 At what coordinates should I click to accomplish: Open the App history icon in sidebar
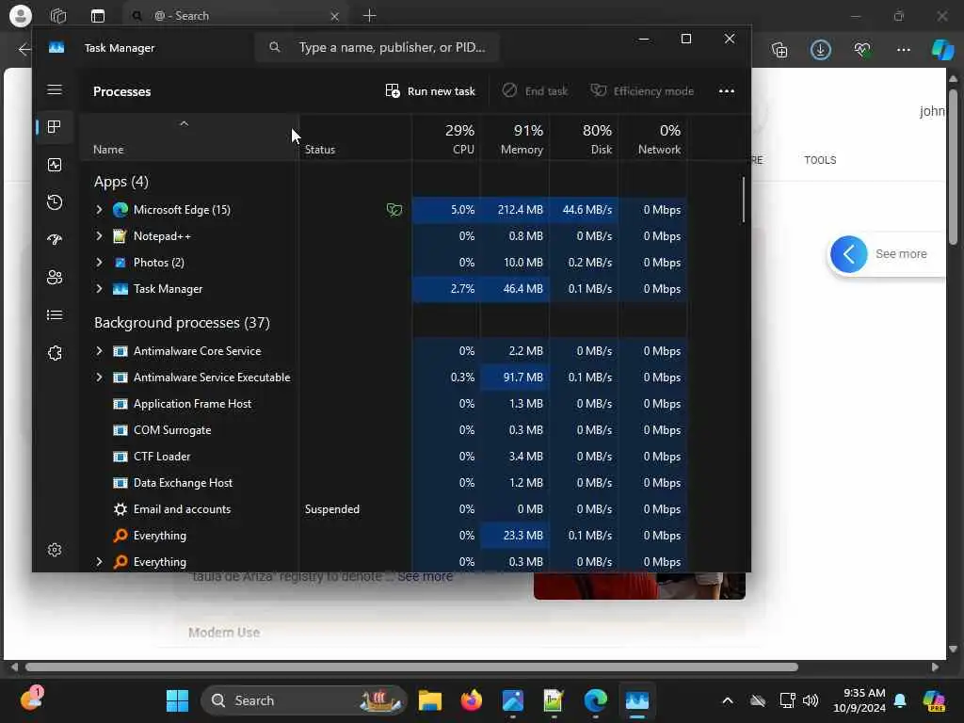[54, 202]
